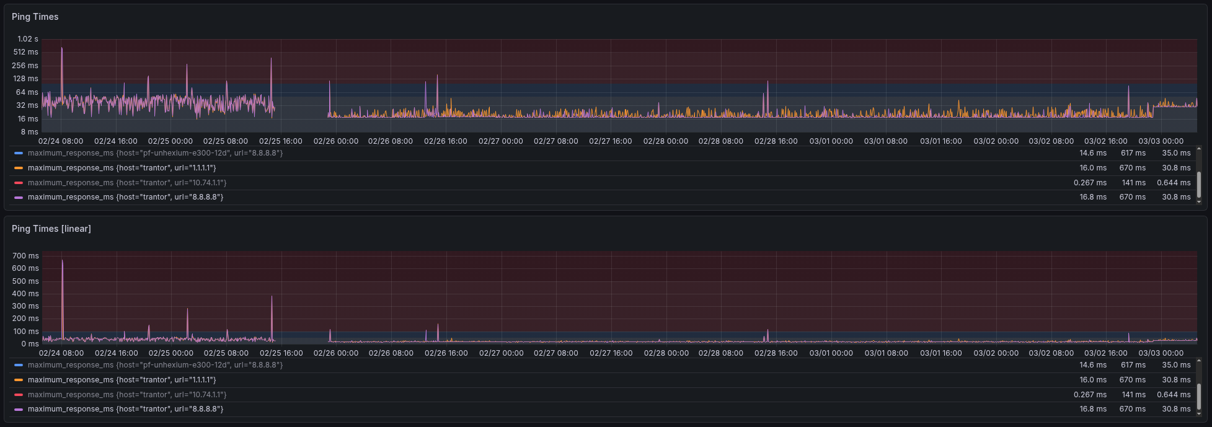Click scroll down arrow in linear panel legend
1212x427 pixels.
click(x=1198, y=413)
